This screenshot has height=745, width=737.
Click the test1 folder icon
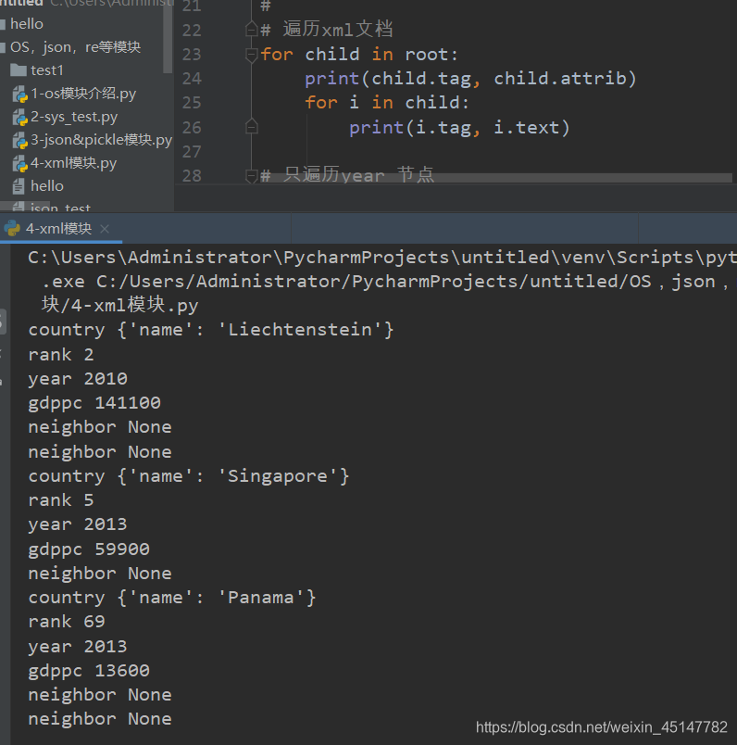[x=19, y=70]
